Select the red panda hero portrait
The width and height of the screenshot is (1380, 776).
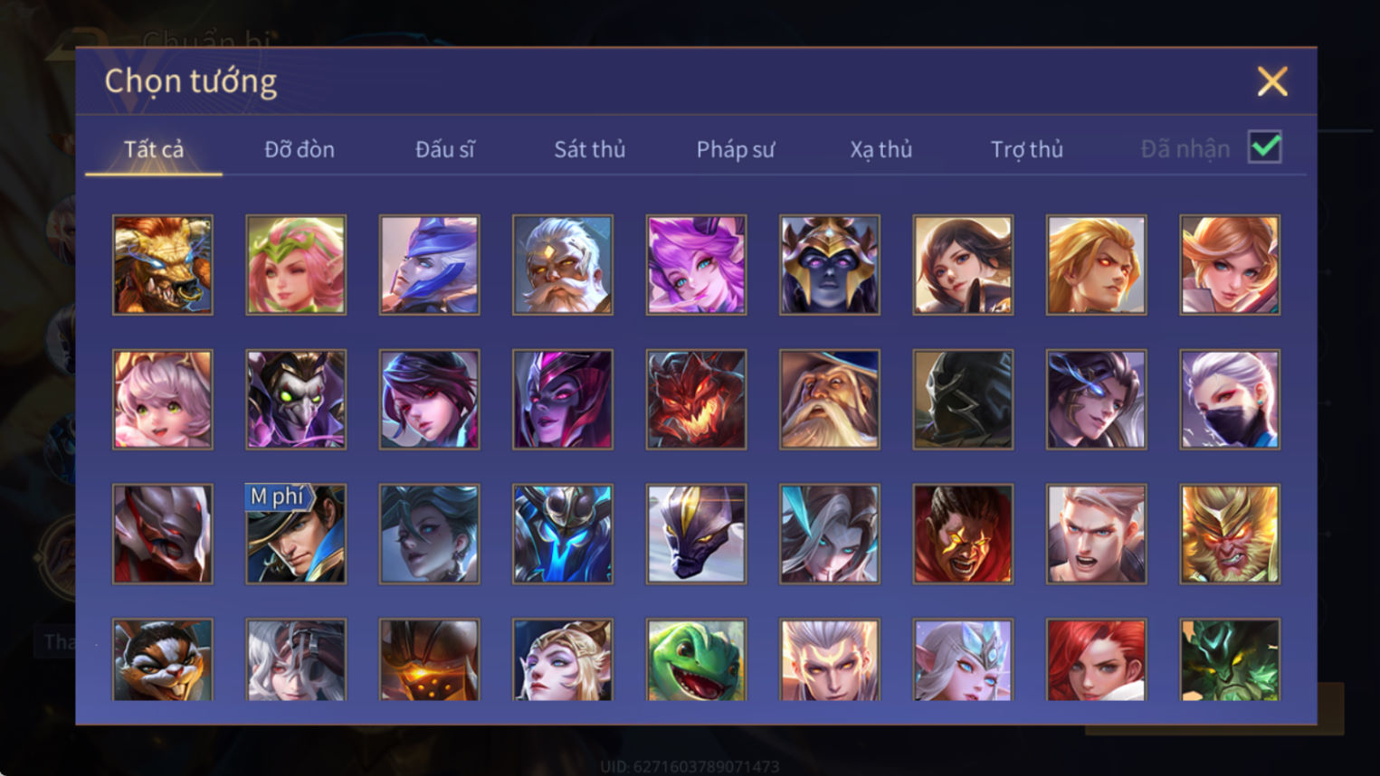[163, 659]
